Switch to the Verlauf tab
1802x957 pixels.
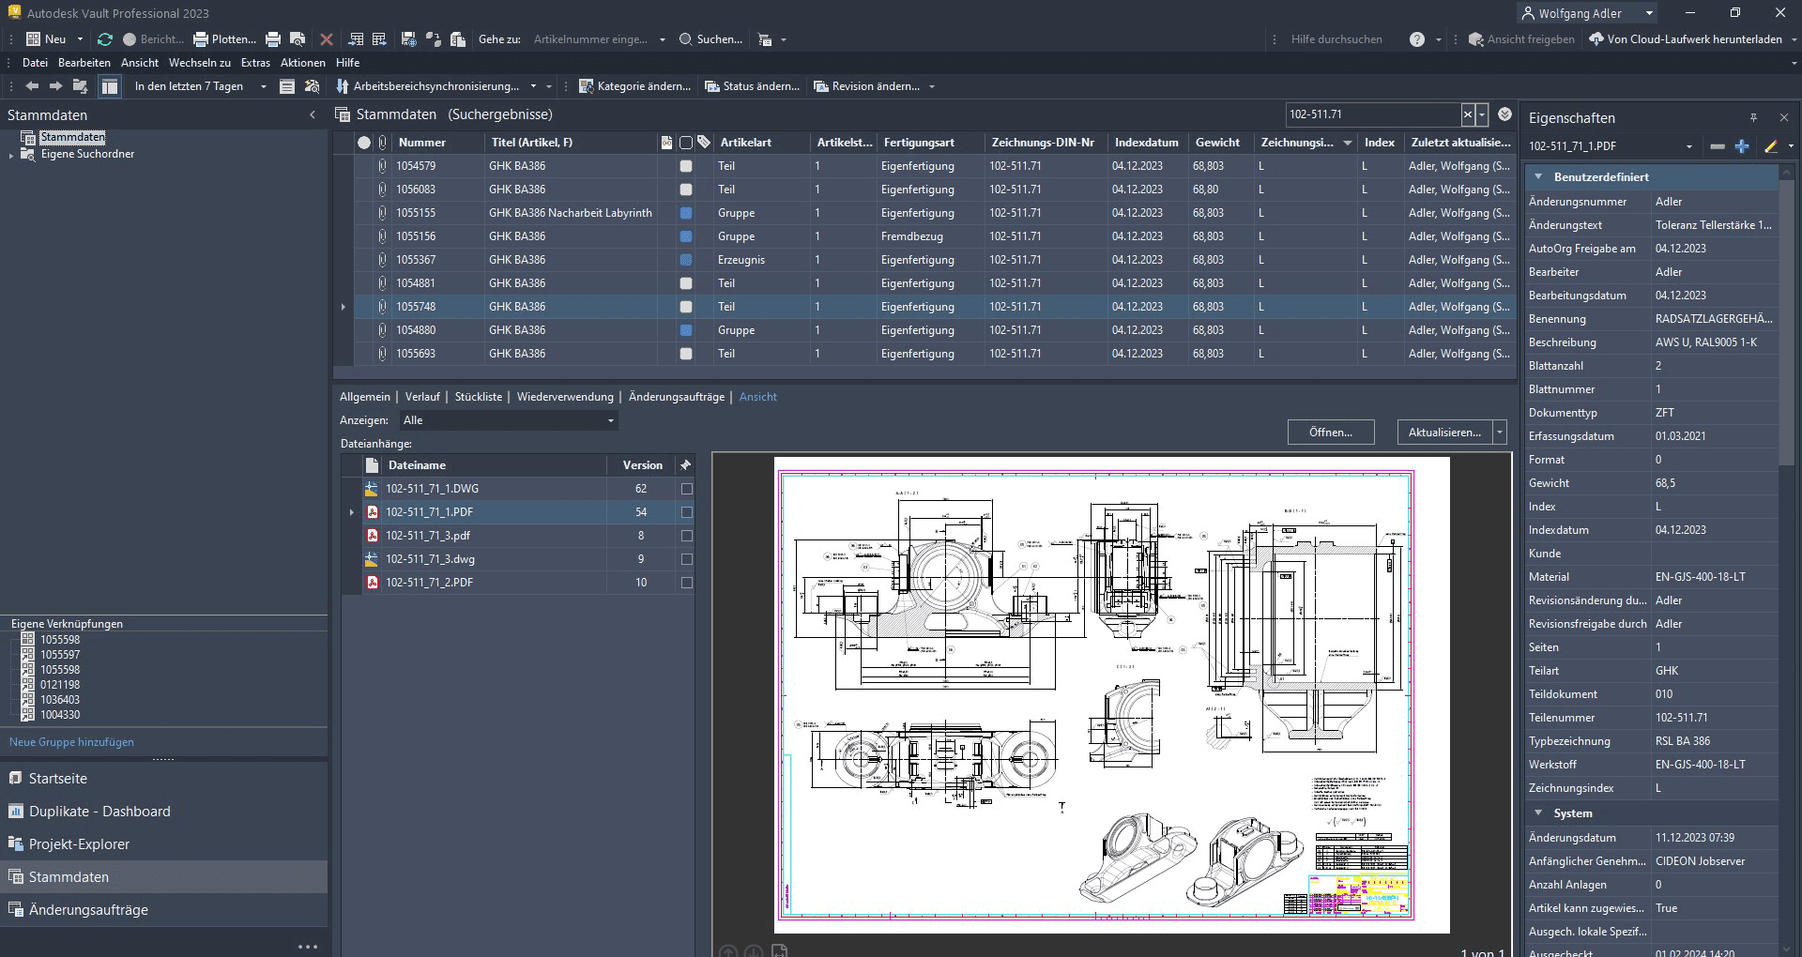point(422,397)
